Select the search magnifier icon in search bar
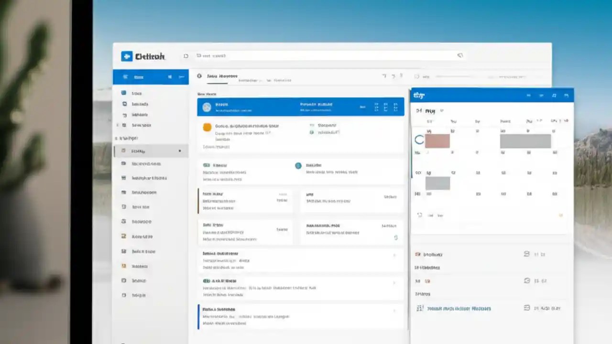The height and width of the screenshot is (344, 612). click(x=199, y=55)
